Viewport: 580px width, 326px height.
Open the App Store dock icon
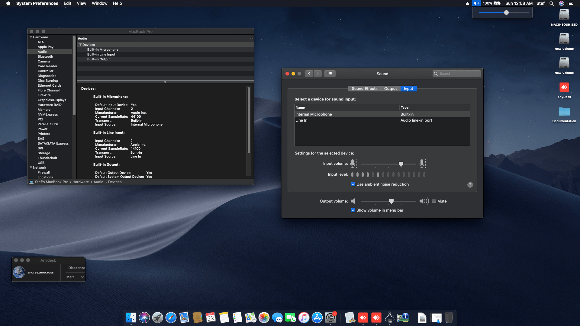point(317,318)
